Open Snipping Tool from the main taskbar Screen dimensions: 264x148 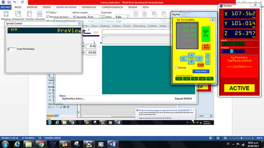(x=77, y=144)
